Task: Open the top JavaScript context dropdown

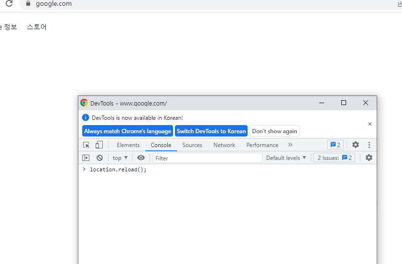Action: (120, 158)
